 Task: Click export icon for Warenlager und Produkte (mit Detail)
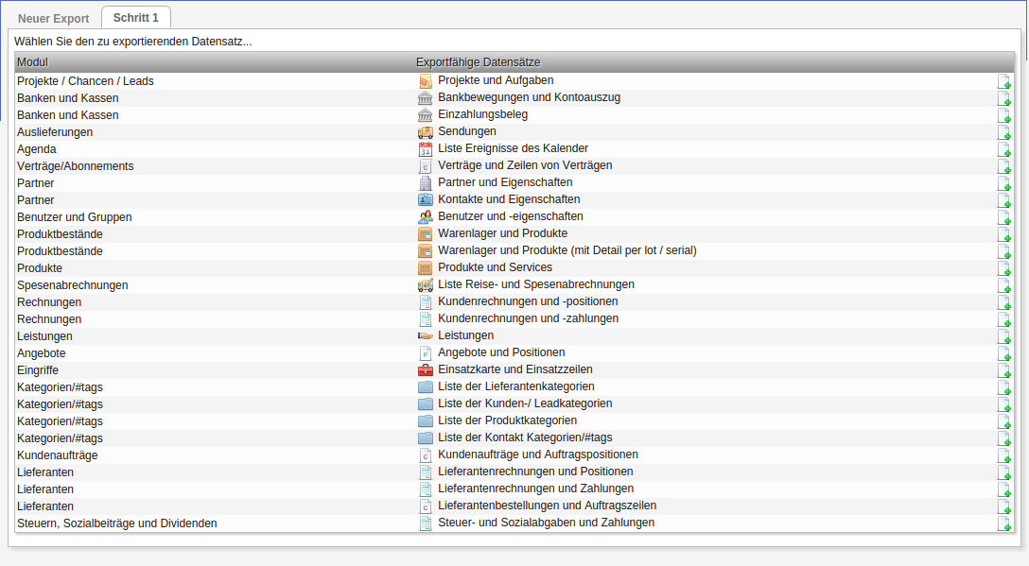pos(1004,251)
